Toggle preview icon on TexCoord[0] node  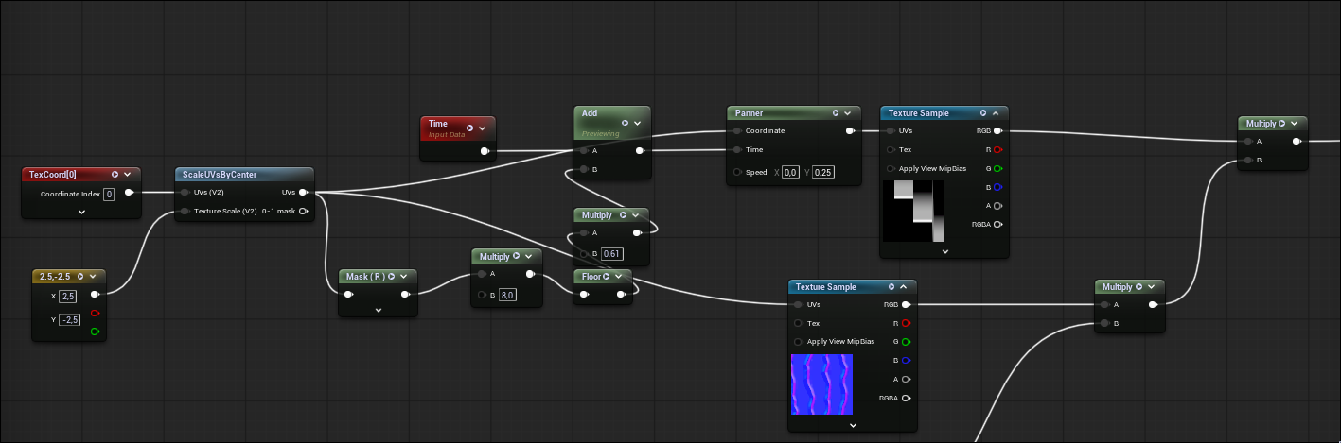click(115, 175)
